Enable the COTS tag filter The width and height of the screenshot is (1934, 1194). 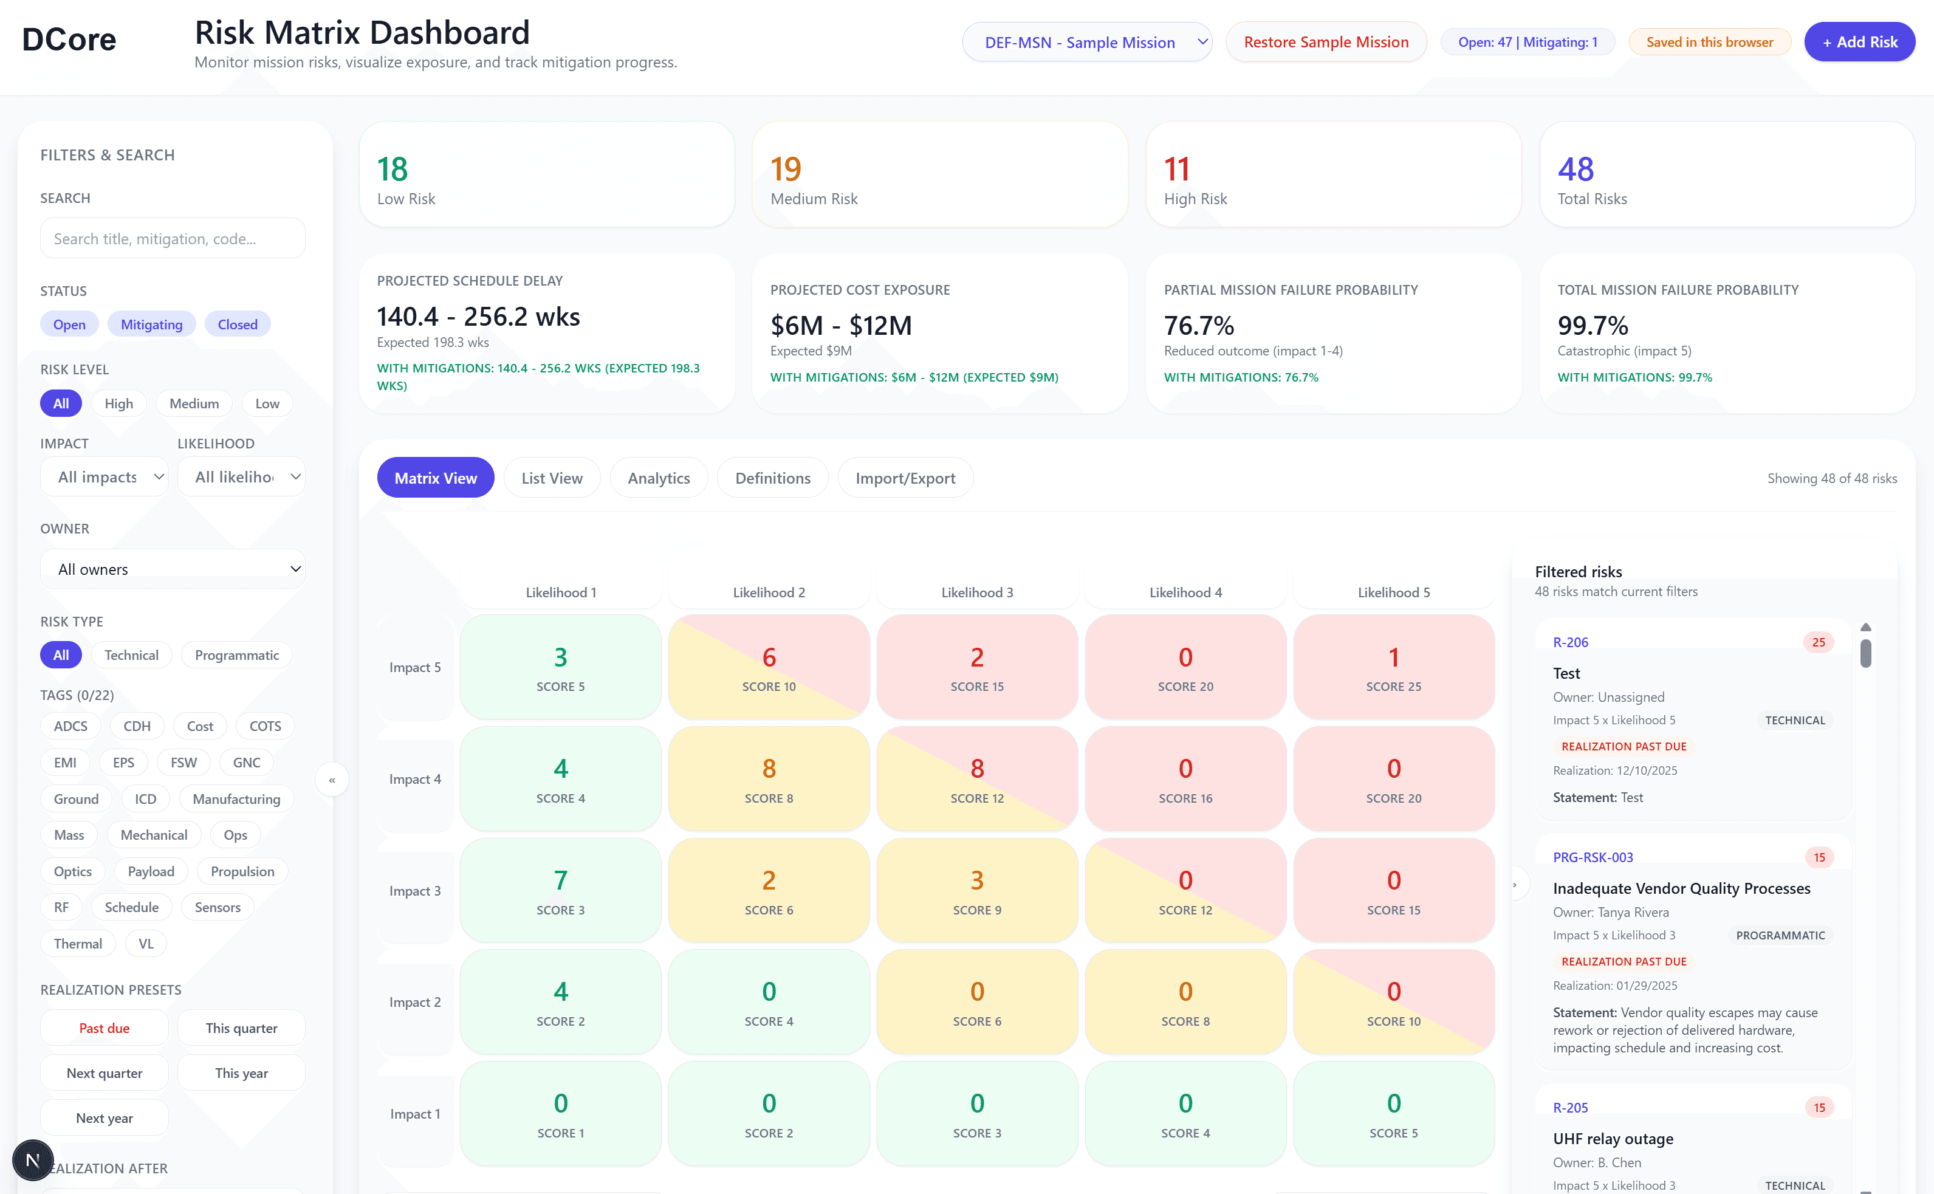click(x=264, y=726)
